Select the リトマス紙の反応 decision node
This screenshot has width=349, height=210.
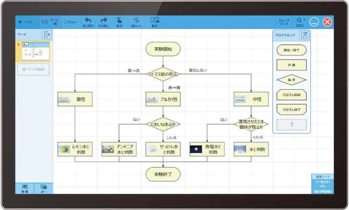(163, 74)
